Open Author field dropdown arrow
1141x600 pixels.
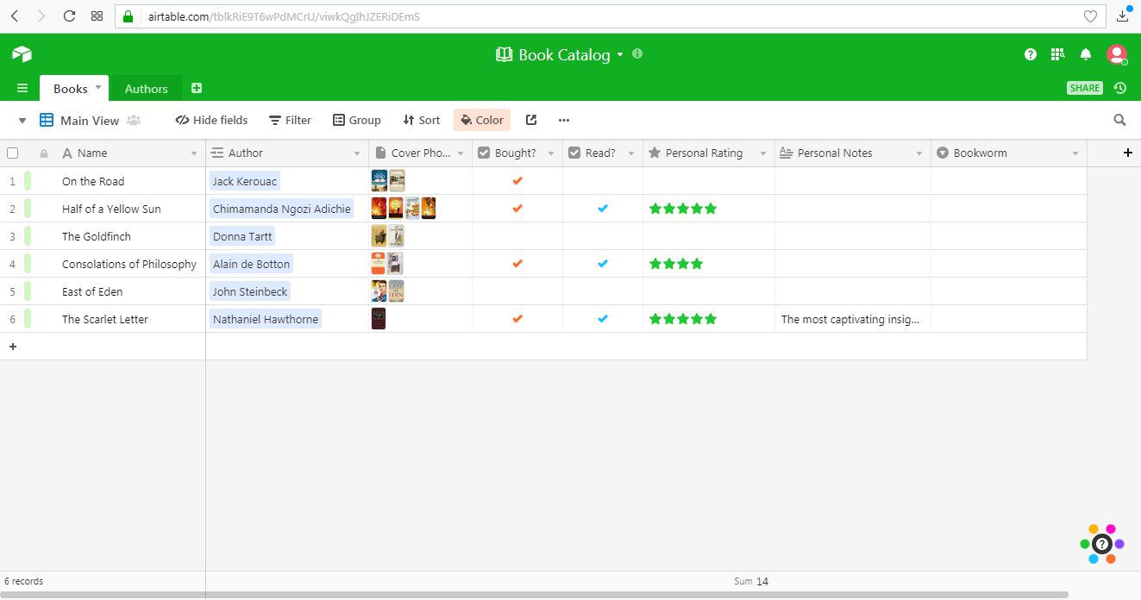click(x=357, y=153)
